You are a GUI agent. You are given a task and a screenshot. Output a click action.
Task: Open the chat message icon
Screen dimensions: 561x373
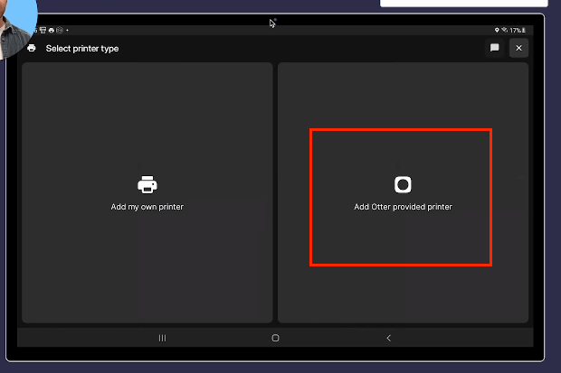[x=494, y=48]
